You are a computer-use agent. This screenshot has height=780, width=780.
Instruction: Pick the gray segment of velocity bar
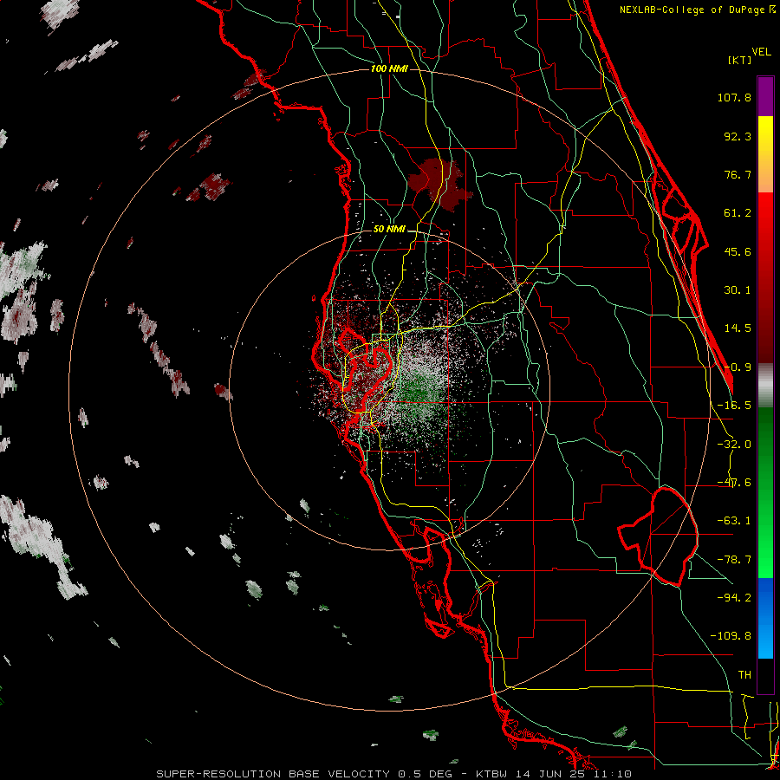[x=765, y=386]
